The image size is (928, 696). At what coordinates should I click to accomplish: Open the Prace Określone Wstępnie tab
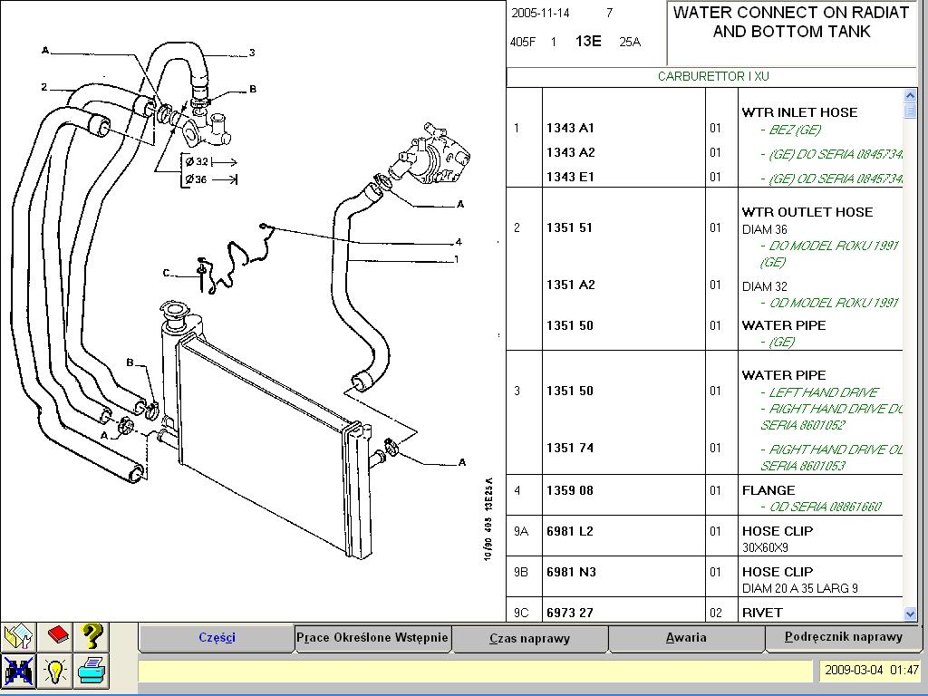372,638
